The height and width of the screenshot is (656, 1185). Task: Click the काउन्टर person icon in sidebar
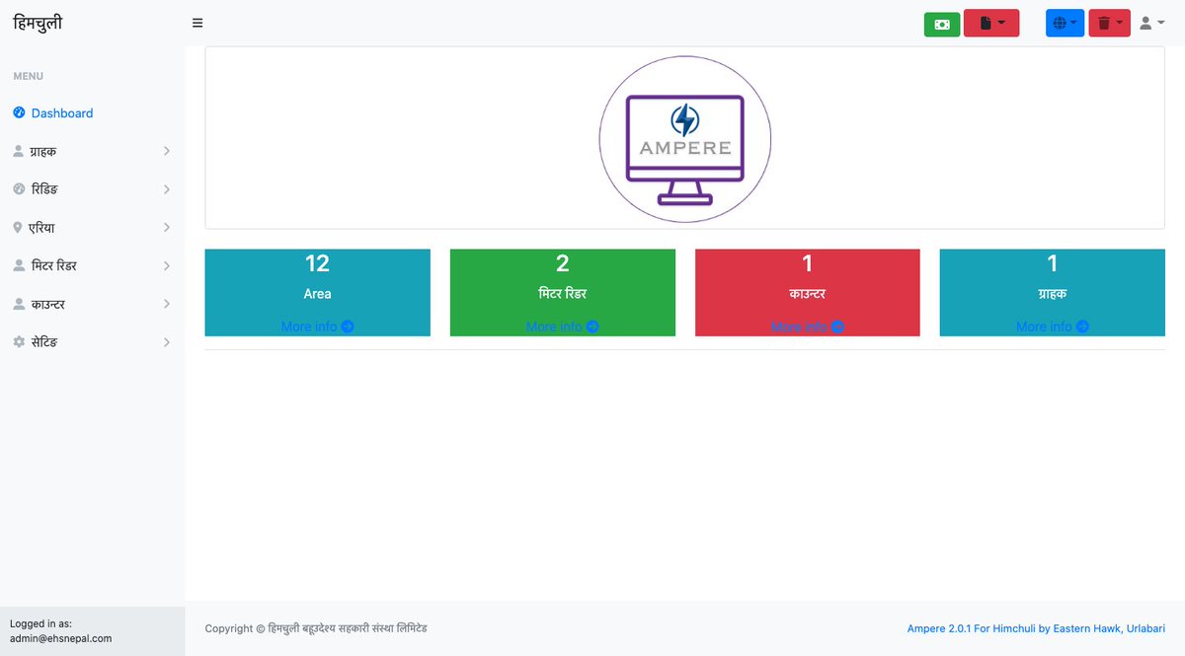(19, 304)
